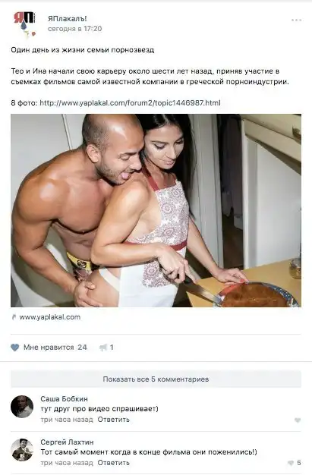Open the Саша Бобкин profile name
The width and height of the screenshot is (312, 475).
coord(64,399)
